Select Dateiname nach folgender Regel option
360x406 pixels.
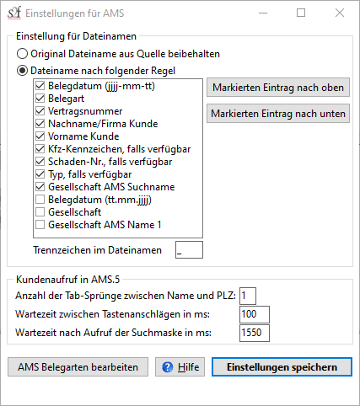(x=22, y=71)
